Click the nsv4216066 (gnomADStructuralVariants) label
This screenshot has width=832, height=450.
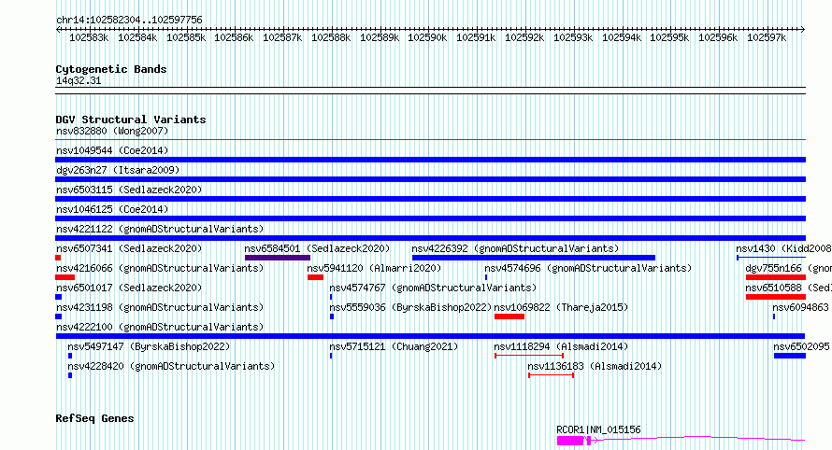pos(160,268)
